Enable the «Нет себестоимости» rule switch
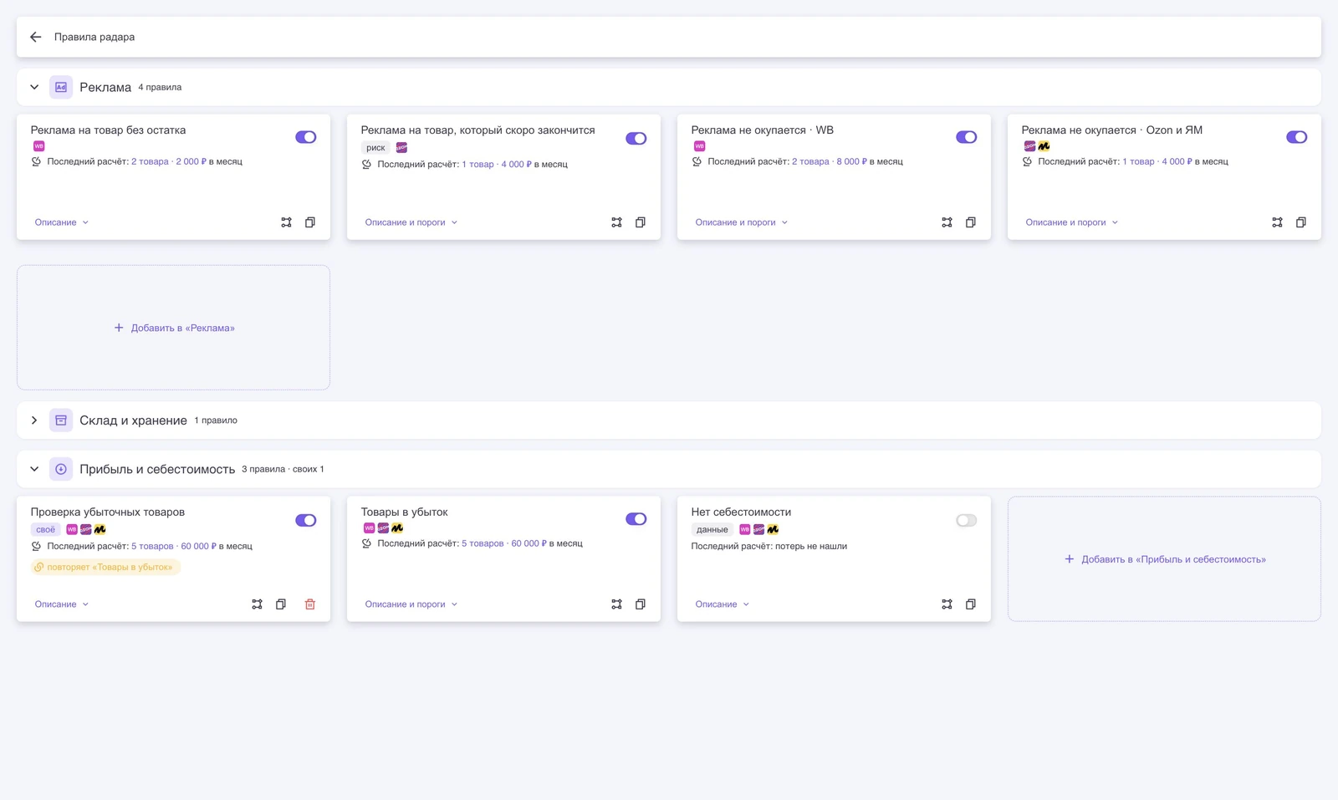Screen dimensions: 1338x800 (967, 520)
